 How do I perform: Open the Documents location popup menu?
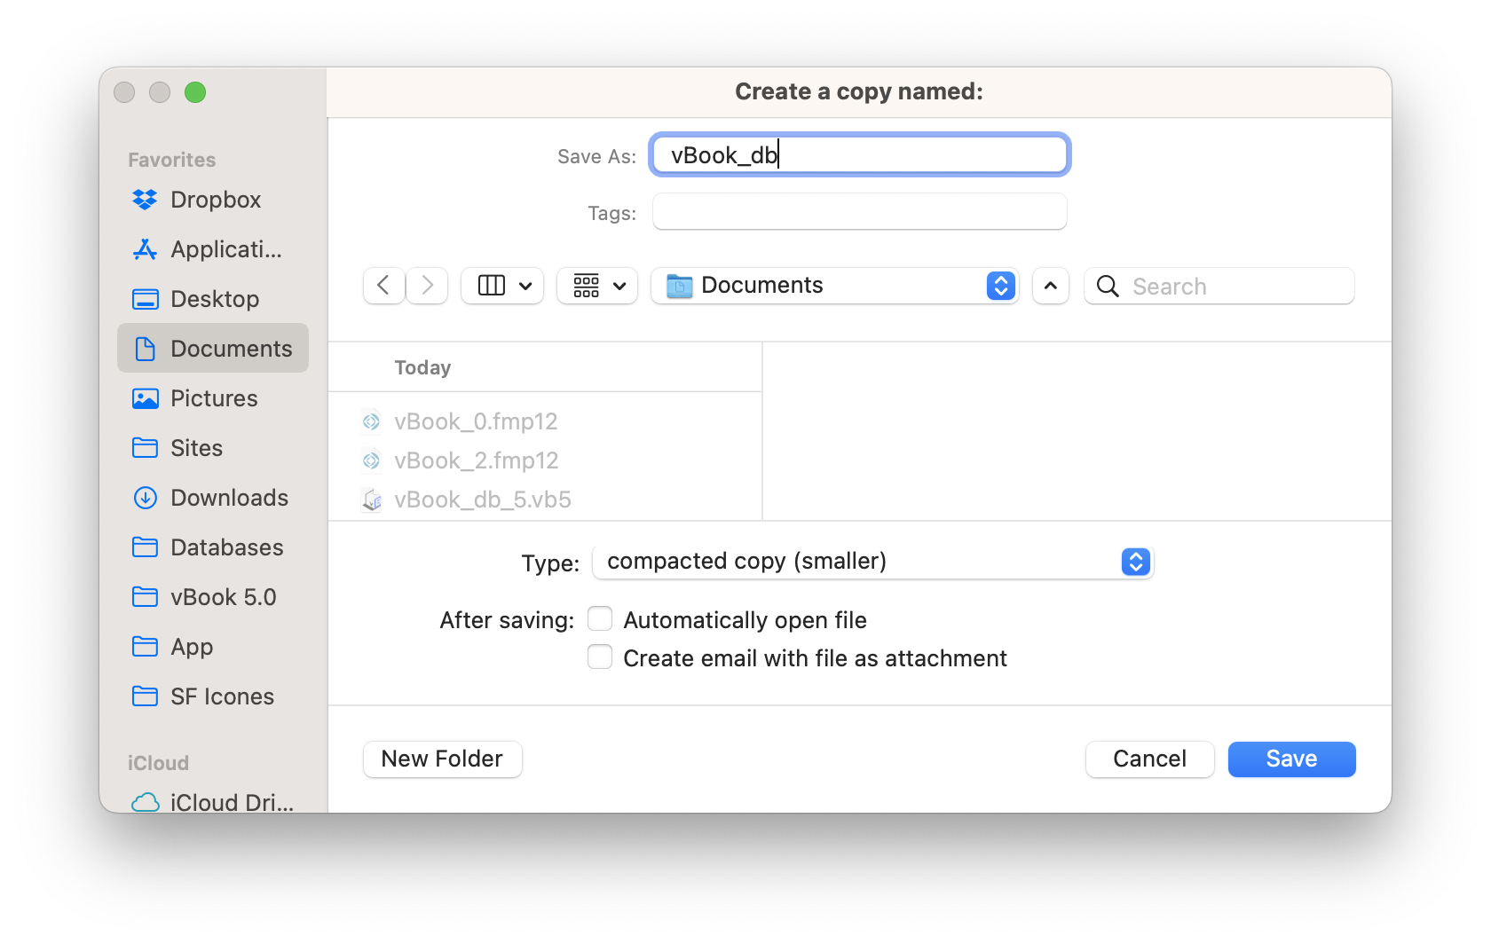pyautogui.click(x=834, y=286)
